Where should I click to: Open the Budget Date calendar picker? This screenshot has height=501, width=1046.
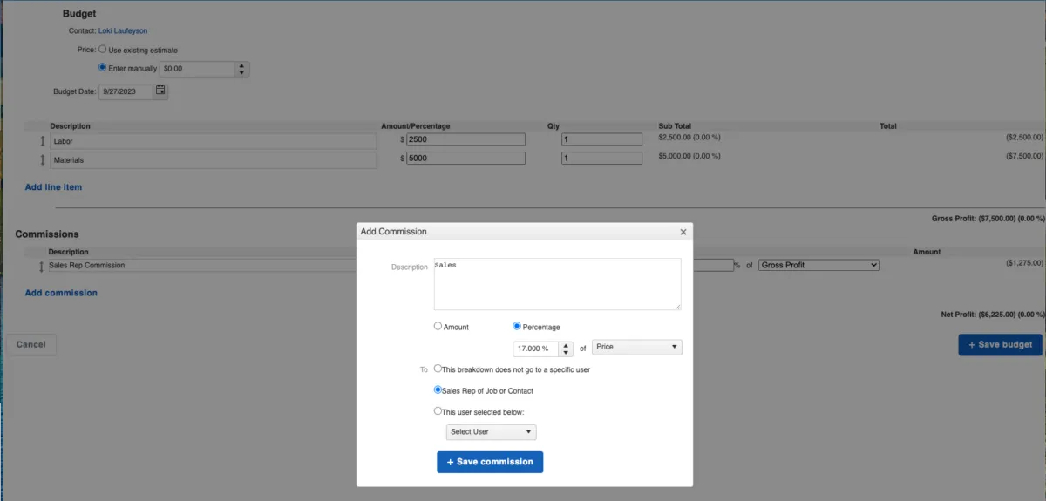click(160, 91)
